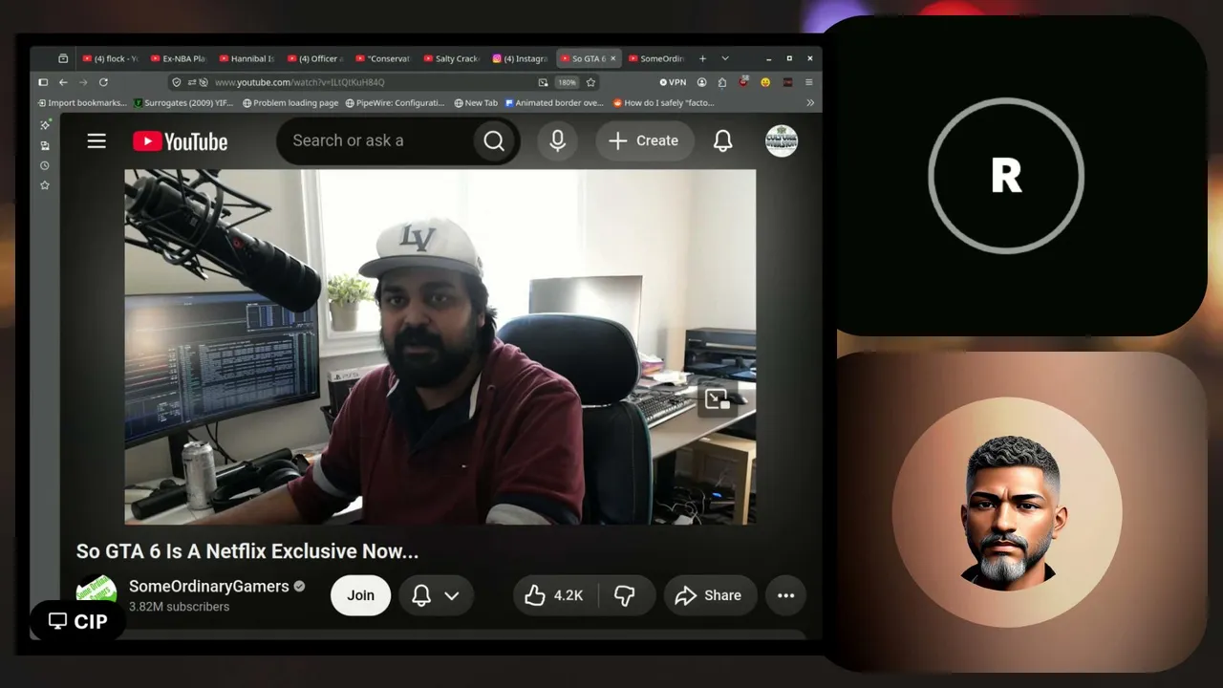Switch to the "(4) Officer" tab
This screenshot has height=688, width=1223.
pyautogui.click(x=315, y=58)
